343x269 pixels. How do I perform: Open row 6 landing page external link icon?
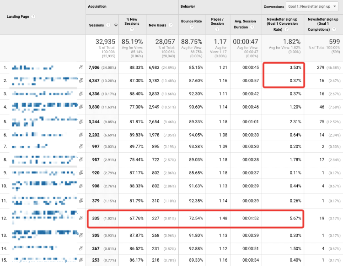pos(81,135)
